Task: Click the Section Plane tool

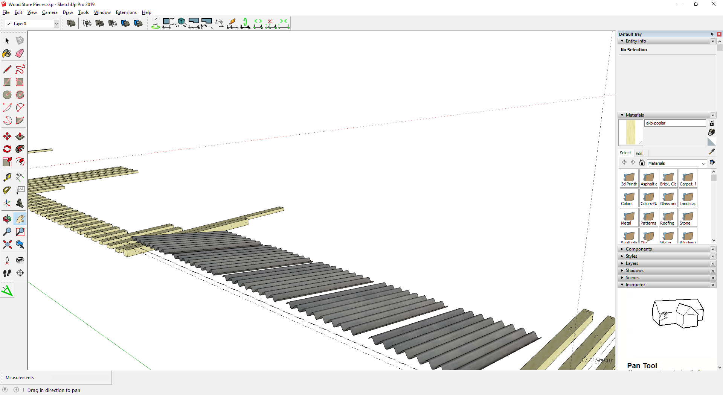Action: [x=20, y=273]
